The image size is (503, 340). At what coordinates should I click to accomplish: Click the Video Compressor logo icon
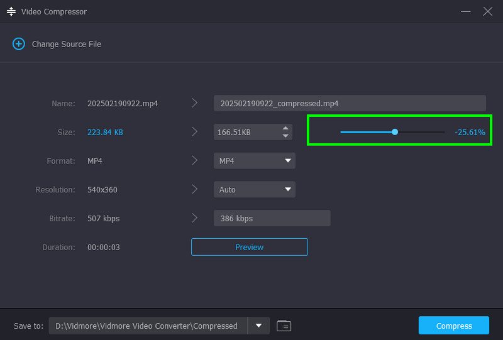tap(11, 11)
